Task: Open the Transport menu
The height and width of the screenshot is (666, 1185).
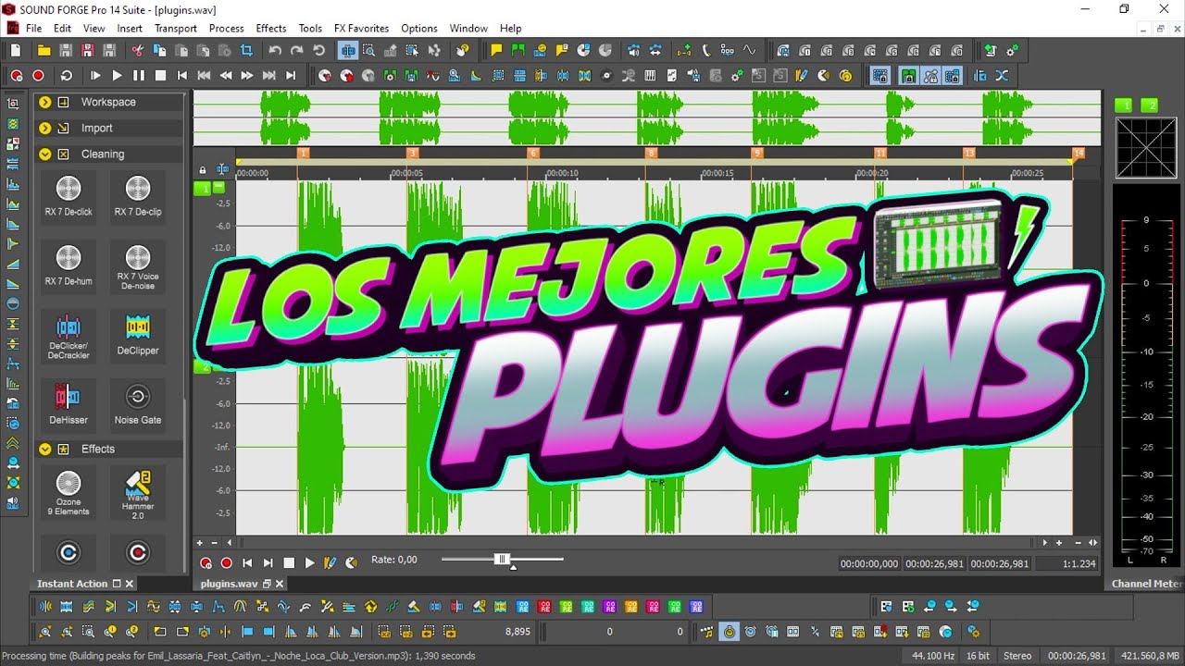Action: click(175, 28)
